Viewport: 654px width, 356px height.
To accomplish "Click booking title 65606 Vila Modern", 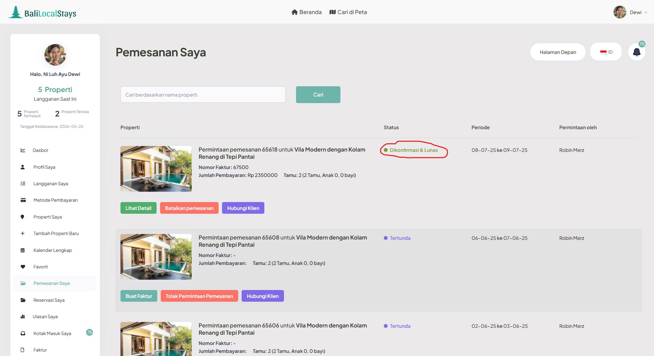I will [x=283, y=329].
